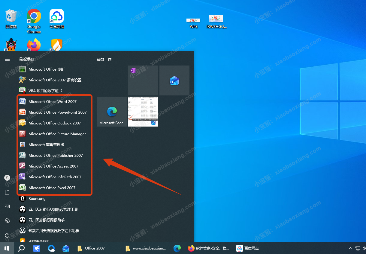
Task: Open the screenshot thumbnail tile
Action: tap(143, 112)
